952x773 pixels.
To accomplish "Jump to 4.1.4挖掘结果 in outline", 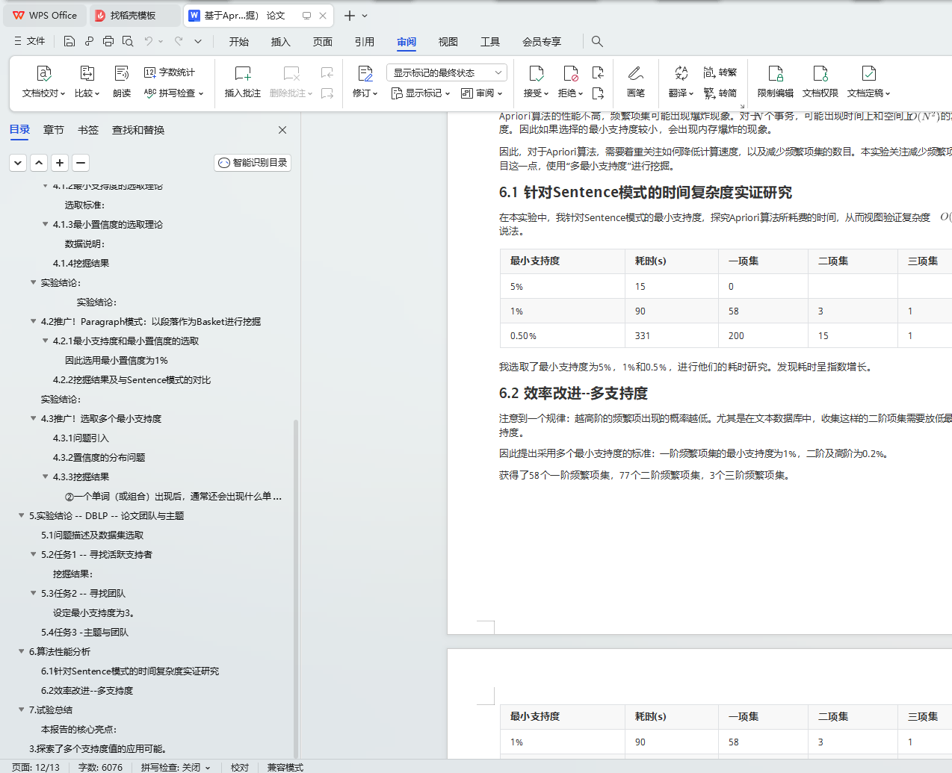I will [x=81, y=264].
